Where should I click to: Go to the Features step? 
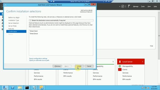tap(11, 29)
